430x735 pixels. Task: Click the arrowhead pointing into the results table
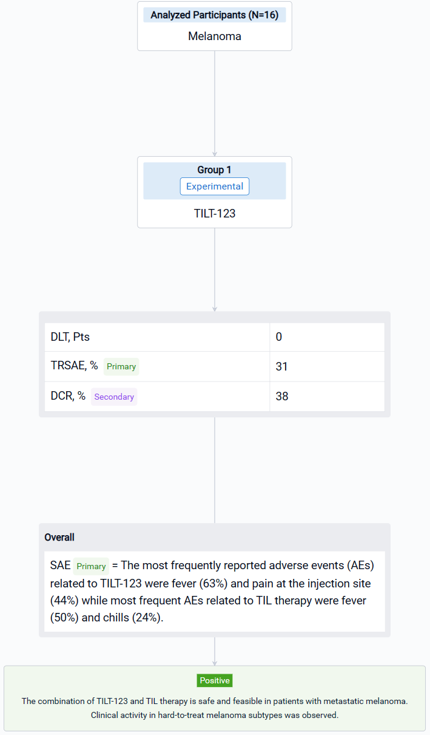click(215, 308)
